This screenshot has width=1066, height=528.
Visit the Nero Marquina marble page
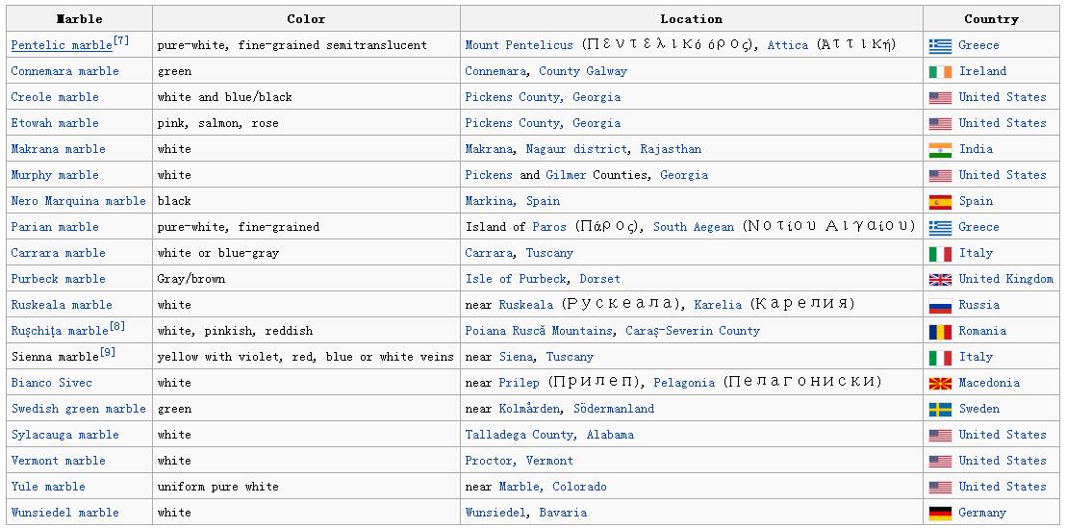78,201
